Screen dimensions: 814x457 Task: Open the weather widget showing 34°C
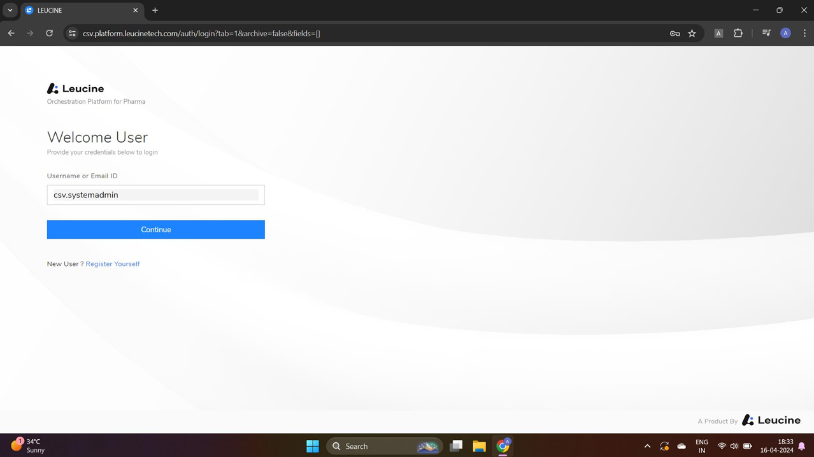click(28, 446)
